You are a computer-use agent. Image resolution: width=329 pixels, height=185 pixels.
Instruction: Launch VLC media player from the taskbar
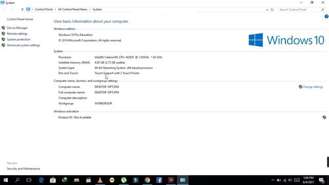pos(100,180)
